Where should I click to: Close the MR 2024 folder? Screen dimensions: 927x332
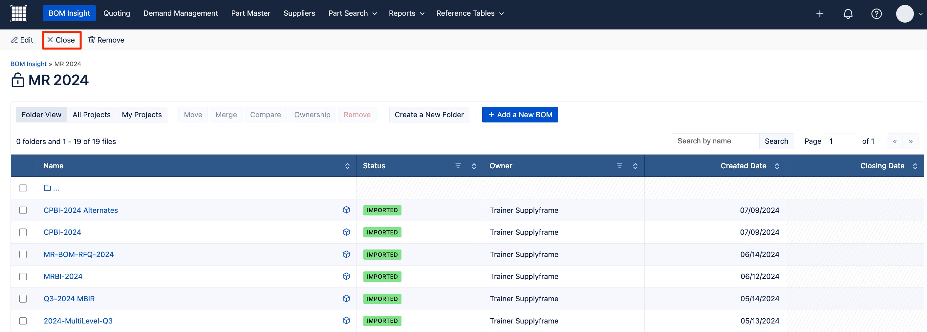point(61,40)
